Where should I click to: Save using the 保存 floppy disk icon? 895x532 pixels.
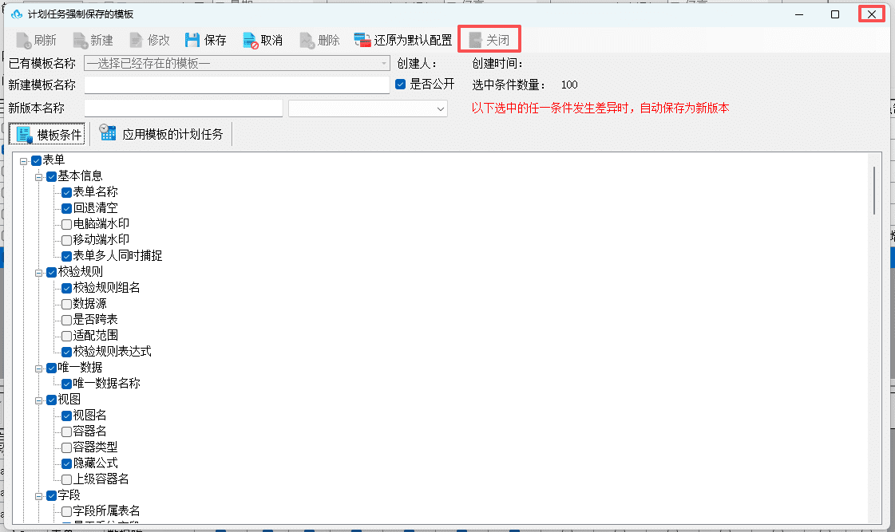[x=192, y=40]
